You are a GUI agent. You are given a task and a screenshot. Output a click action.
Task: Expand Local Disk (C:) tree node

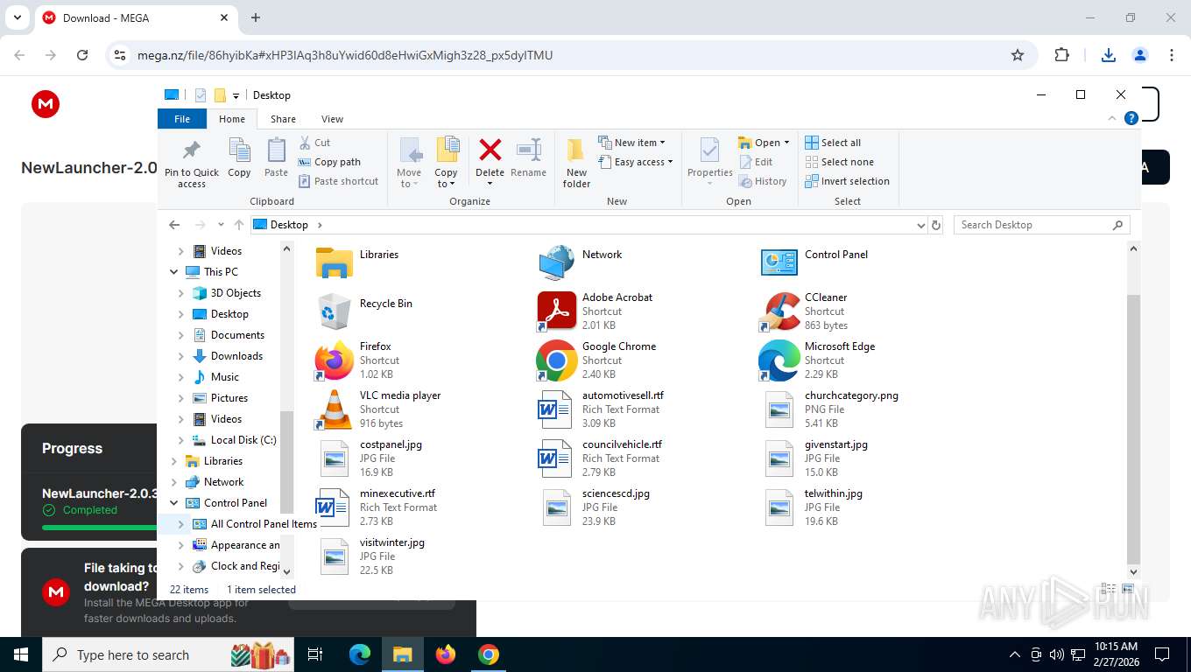pos(181,440)
